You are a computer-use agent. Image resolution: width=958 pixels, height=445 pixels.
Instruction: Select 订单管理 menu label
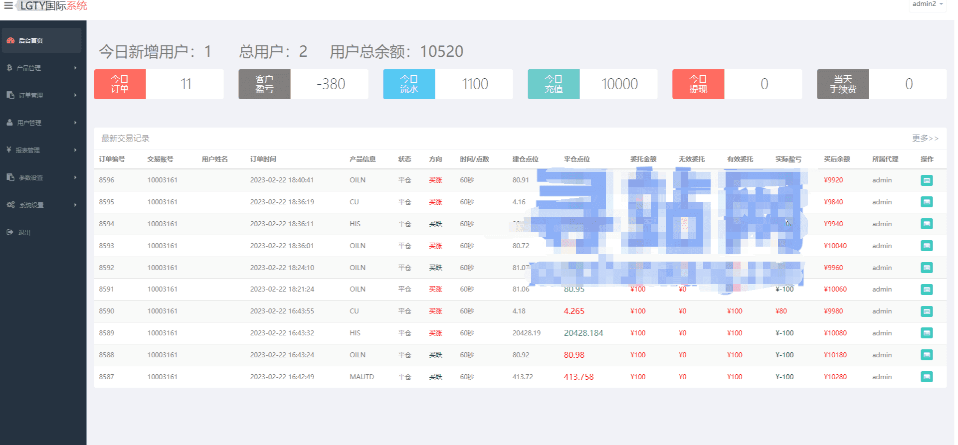[31, 96]
